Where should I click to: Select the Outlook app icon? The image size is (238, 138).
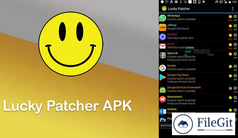163,111
